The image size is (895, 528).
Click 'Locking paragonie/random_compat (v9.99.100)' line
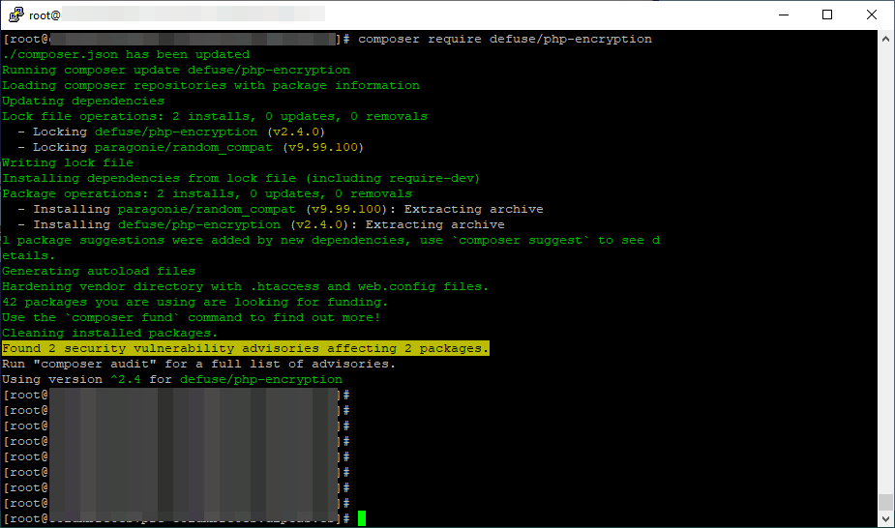(191, 147)
